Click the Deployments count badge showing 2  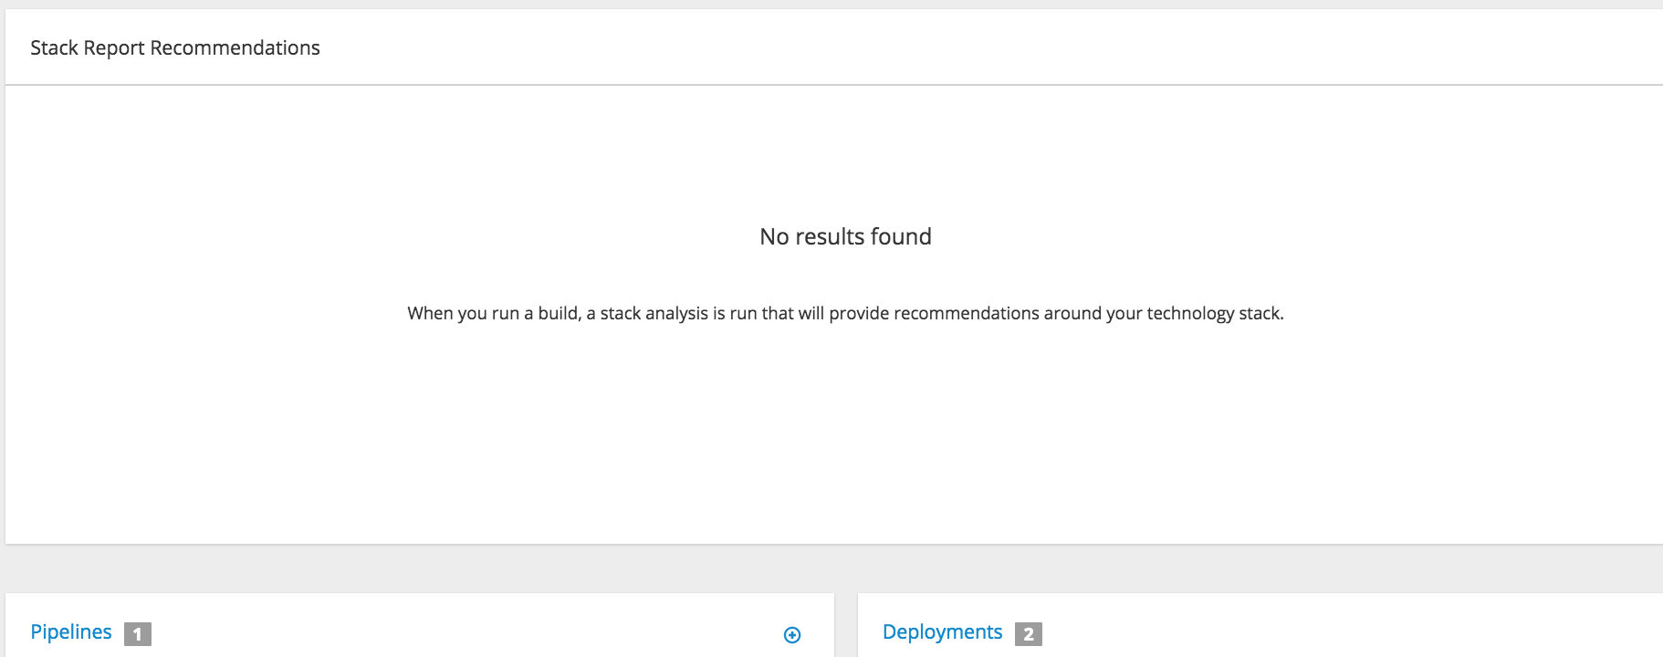pyautogui.click(x=1028, y=632)
